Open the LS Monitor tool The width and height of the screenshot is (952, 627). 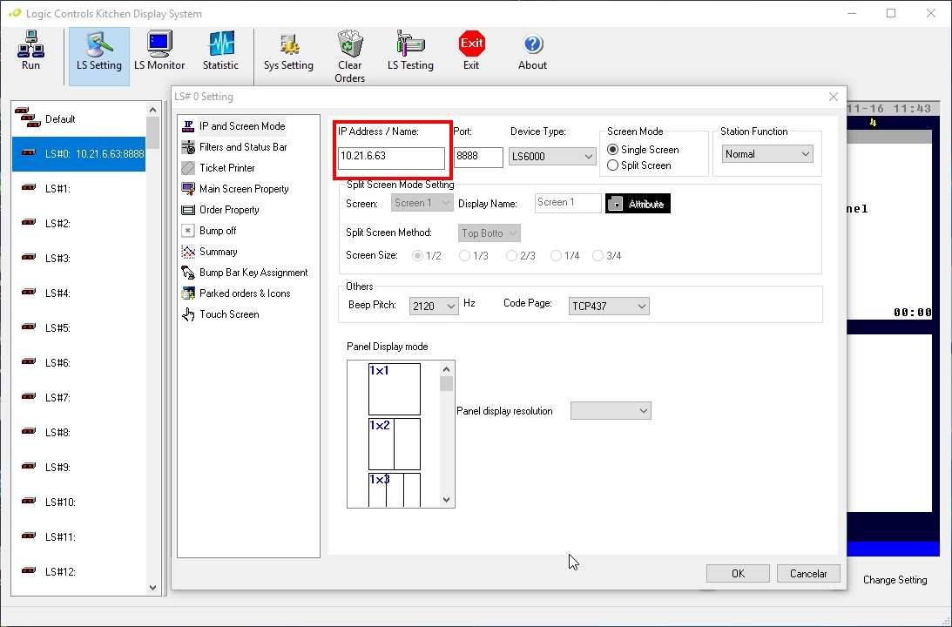click(159, 51)
